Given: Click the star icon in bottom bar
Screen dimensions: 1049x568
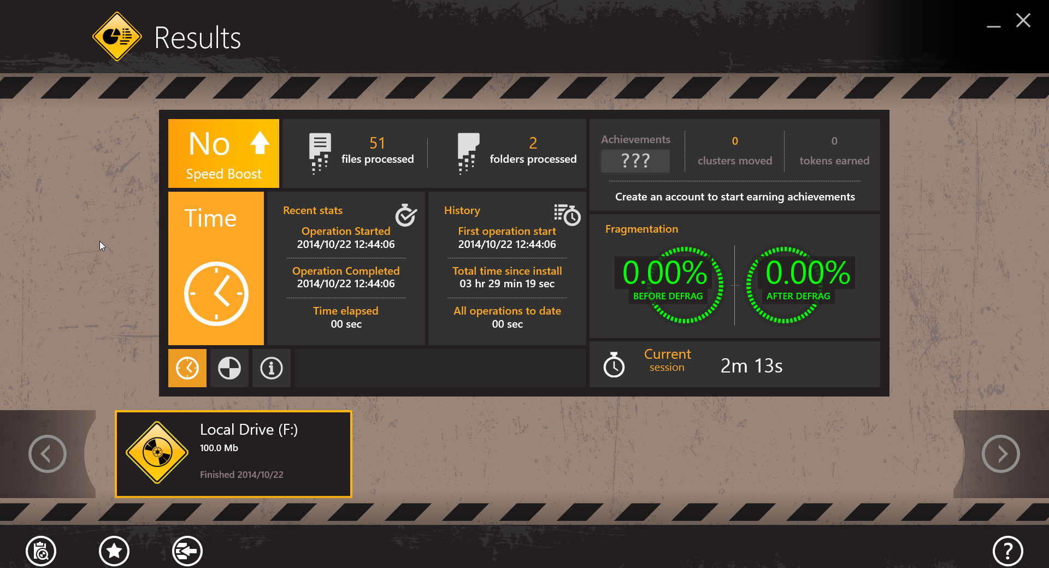Looking at the screenshot, I should [x=114, y=551].
